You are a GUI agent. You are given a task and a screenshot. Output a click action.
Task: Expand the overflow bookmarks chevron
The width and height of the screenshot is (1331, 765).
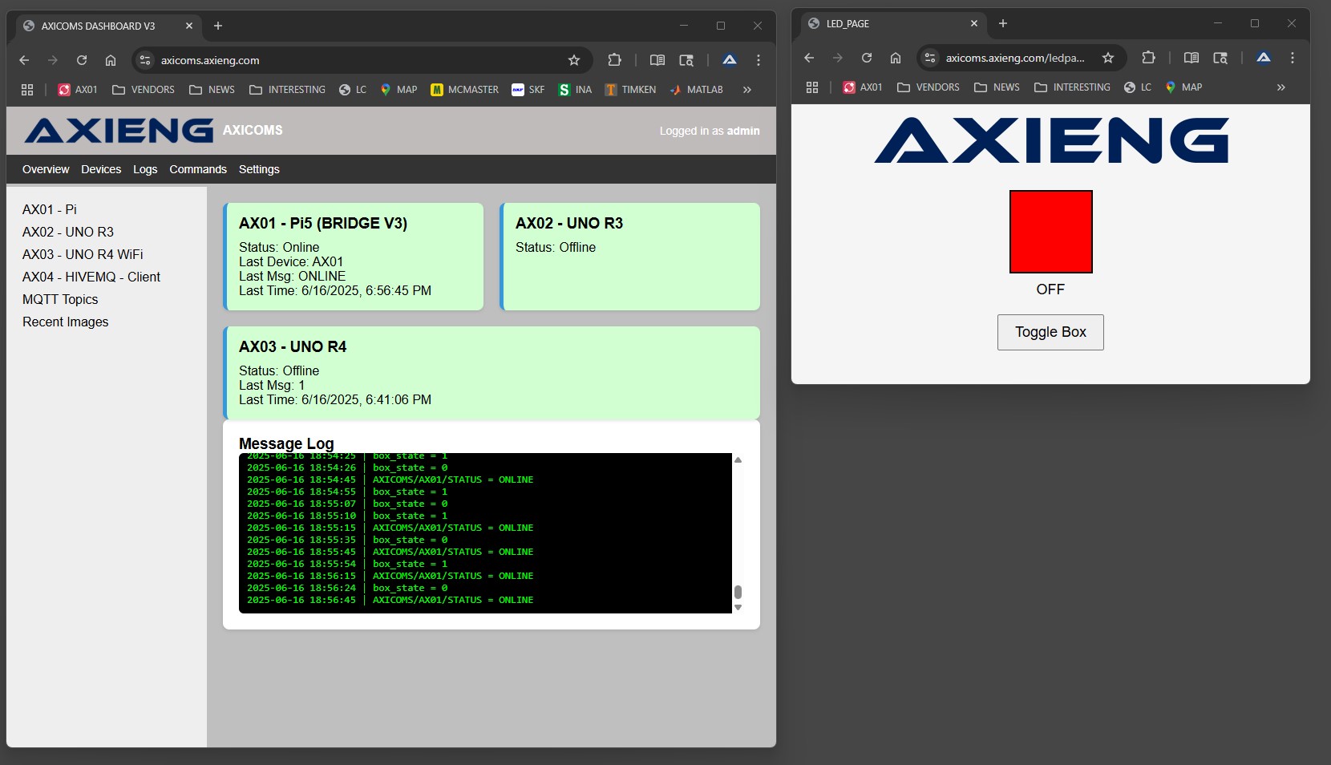click(747, 90)
